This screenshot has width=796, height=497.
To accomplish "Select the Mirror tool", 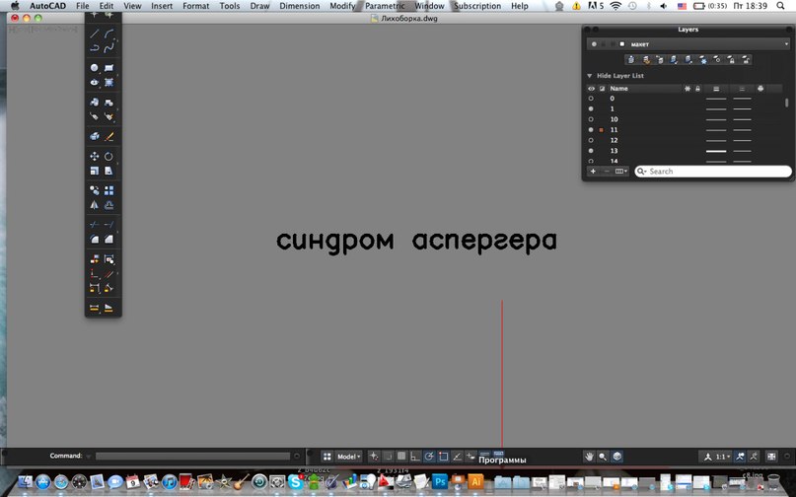I will pos(95,205).
